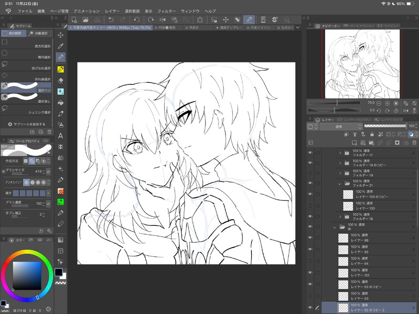Expand brush size plus box
Screen dimensions: 419x314
[4, 171]
